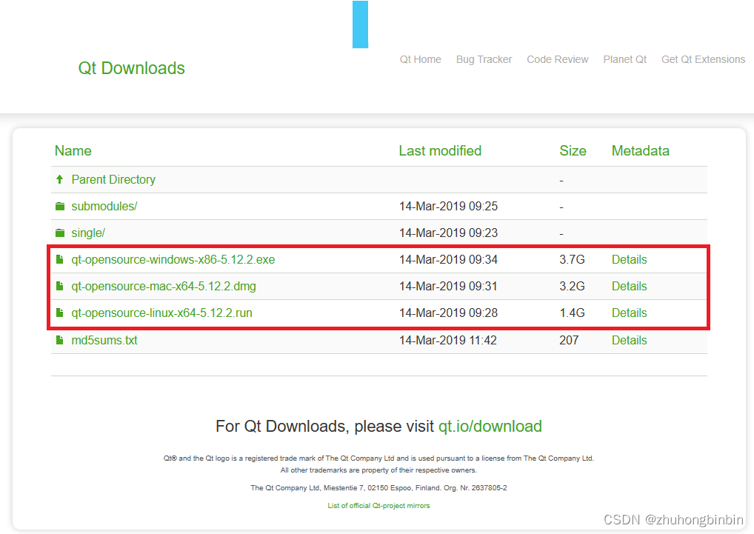This screenshot has width=754, height=534.
Task: Open List of official Qt-project mirrors
Action: 378,505
